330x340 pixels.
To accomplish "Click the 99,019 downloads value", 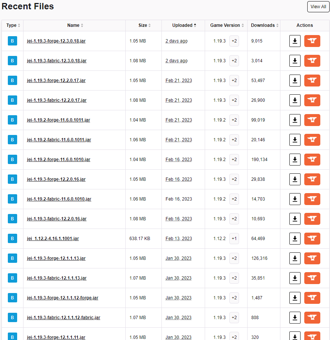I will tap(258, 120).
